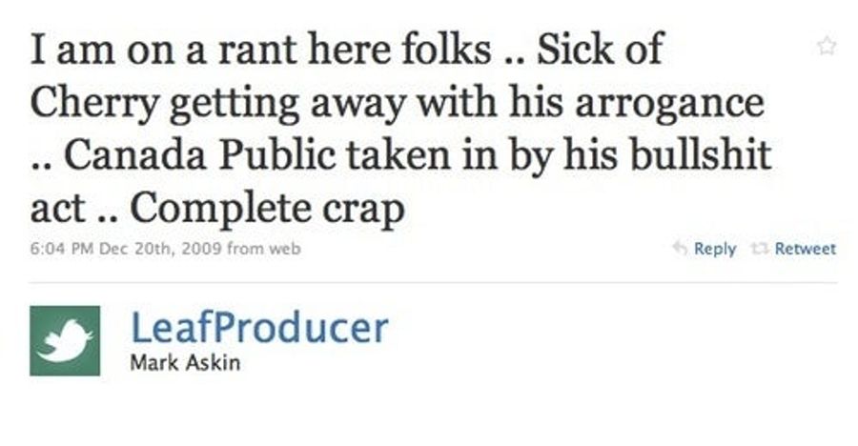Favorite the tweet with the star icon
The width and height of the screenshot is (858, 446).
(827, 46)
